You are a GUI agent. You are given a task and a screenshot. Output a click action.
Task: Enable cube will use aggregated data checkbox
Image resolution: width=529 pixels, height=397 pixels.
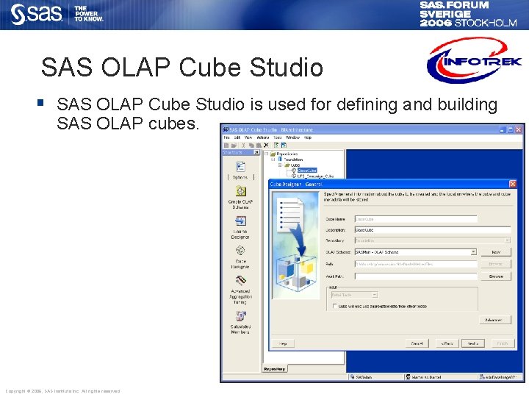click(334, 306)
